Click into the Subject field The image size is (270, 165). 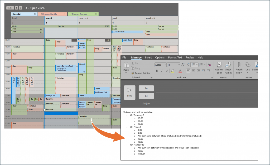(x=206, y=104)
